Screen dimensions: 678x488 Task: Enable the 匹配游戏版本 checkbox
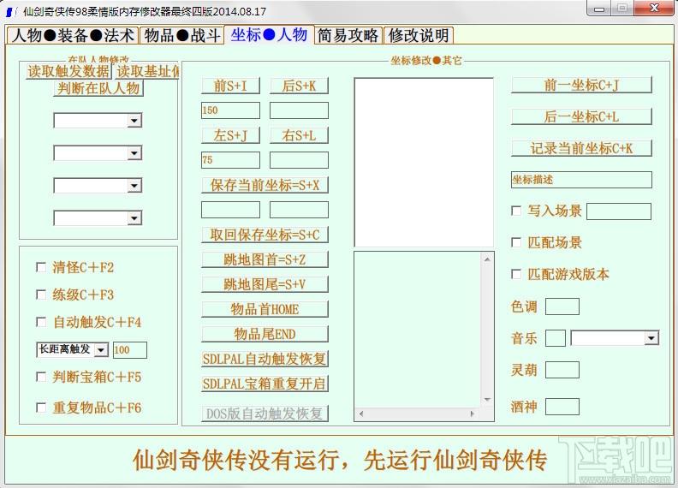516,274
